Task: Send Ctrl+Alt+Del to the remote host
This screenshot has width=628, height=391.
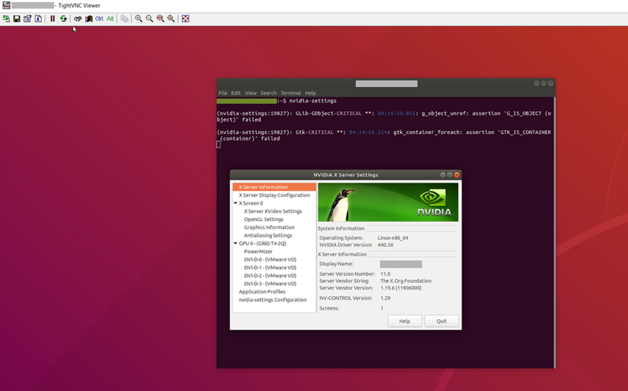Action: coord(77,18)
